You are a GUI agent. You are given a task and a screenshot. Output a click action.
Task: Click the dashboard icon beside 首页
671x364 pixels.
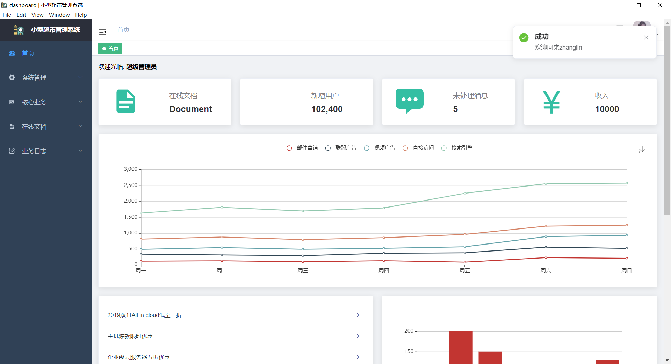click(x=12, y=53)
